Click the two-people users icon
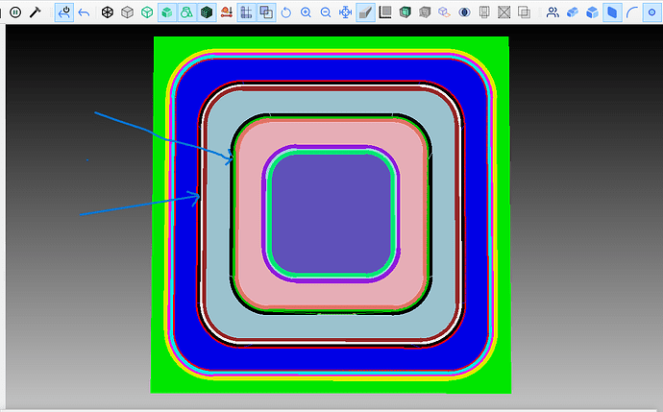This screenshot has height=412, width=663. [x=552, y=12]
